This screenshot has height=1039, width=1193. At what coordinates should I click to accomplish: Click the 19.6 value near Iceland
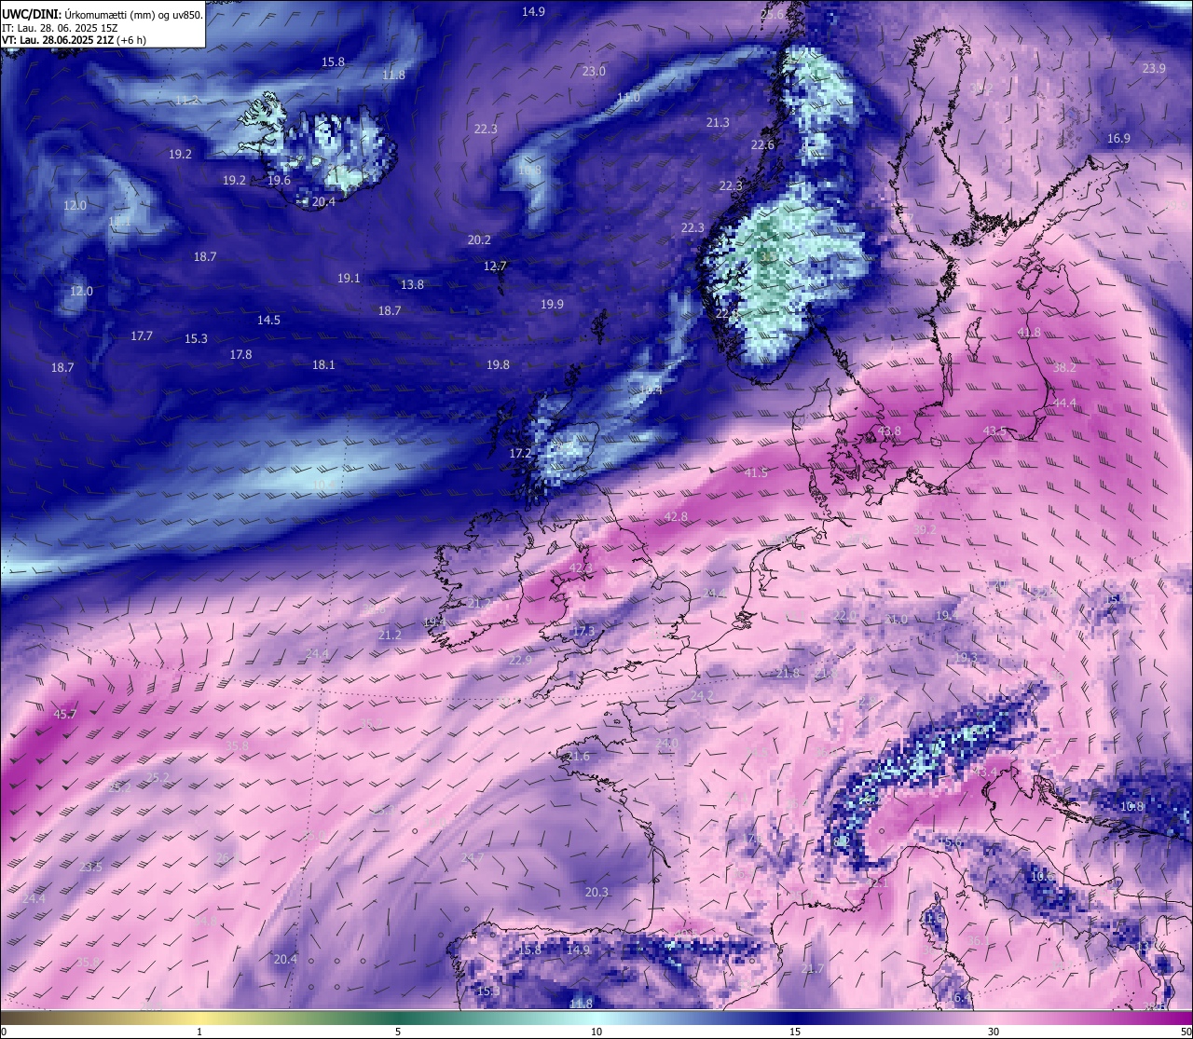tap(279, 181)
